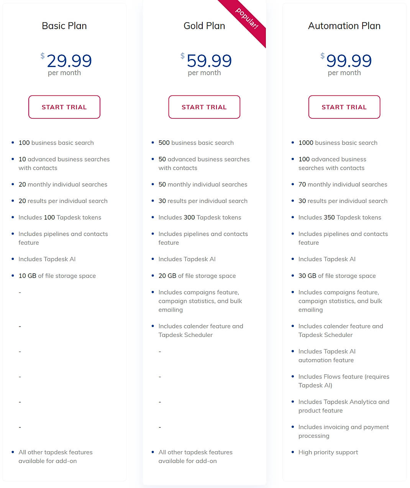Click the Basic Plan title
410x488 pixels.
click(x=64, y=26)
